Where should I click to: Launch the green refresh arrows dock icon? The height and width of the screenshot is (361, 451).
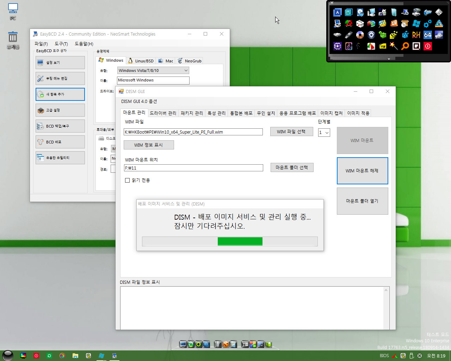click(x=191, y=344)
